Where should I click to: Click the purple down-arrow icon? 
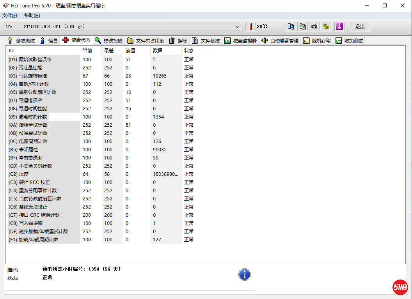(339, 27)
